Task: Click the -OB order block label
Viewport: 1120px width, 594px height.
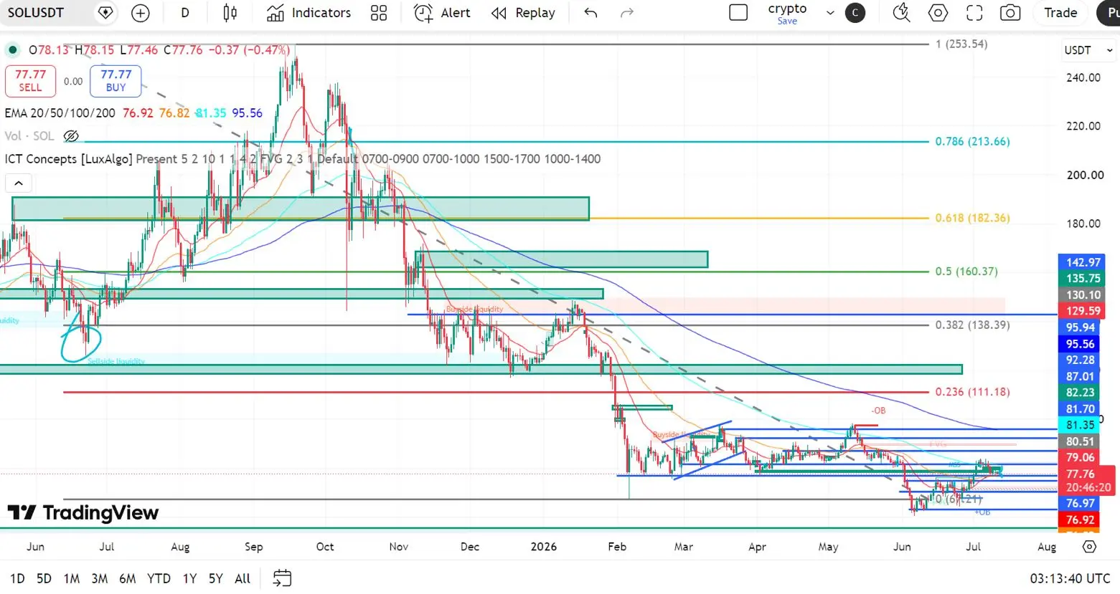Action: click(x=878, y=411)
